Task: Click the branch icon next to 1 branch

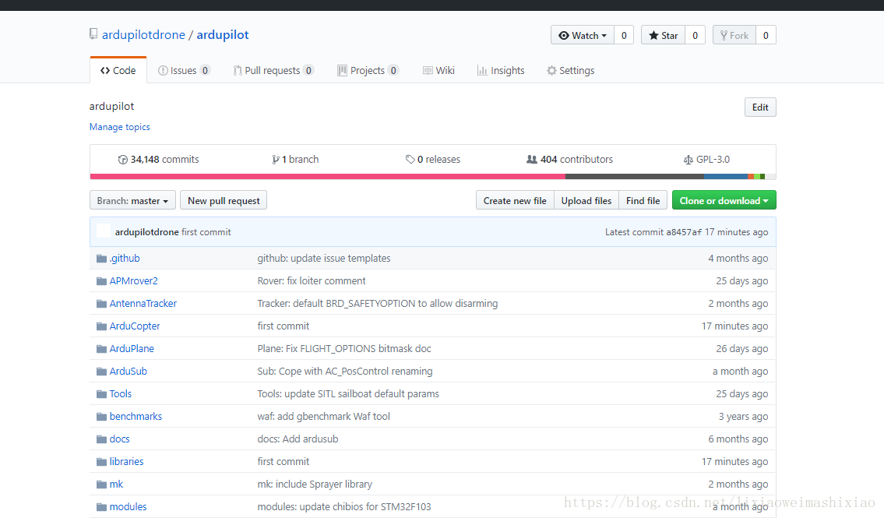Action: click(x=276, y=160)
